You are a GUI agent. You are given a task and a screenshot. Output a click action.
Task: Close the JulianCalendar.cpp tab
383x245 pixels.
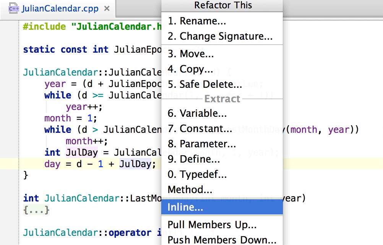click(107, 8)
